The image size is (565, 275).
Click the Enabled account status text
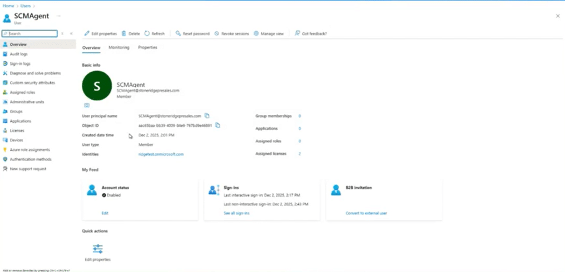[114, 195]
